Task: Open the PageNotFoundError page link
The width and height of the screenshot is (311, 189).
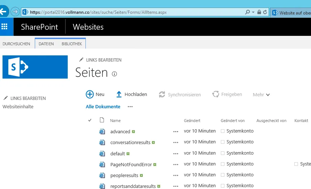Action: pos(131,164)
